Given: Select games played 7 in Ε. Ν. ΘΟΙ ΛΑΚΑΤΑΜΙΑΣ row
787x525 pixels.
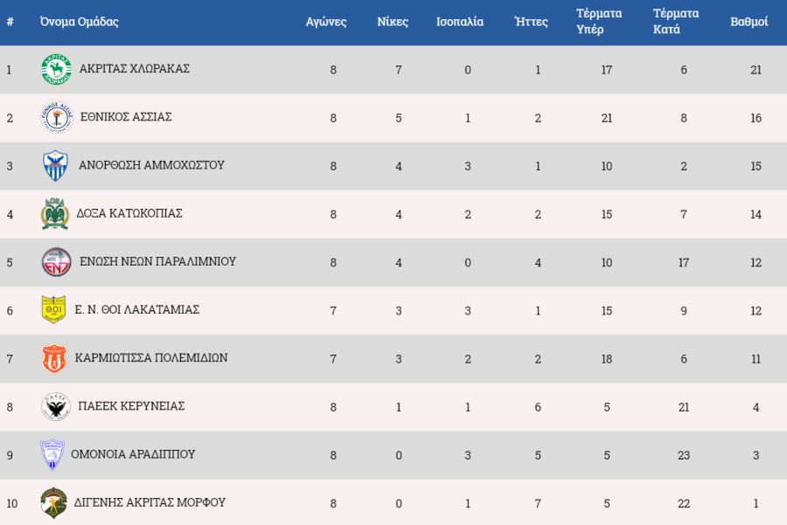Looking at the screenshot, I should (333, 311).
